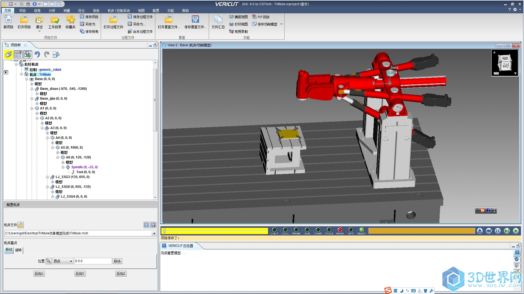Collapse the 数控机床 tree node
This screenshot has height=294, width=524.
point(16,65)
